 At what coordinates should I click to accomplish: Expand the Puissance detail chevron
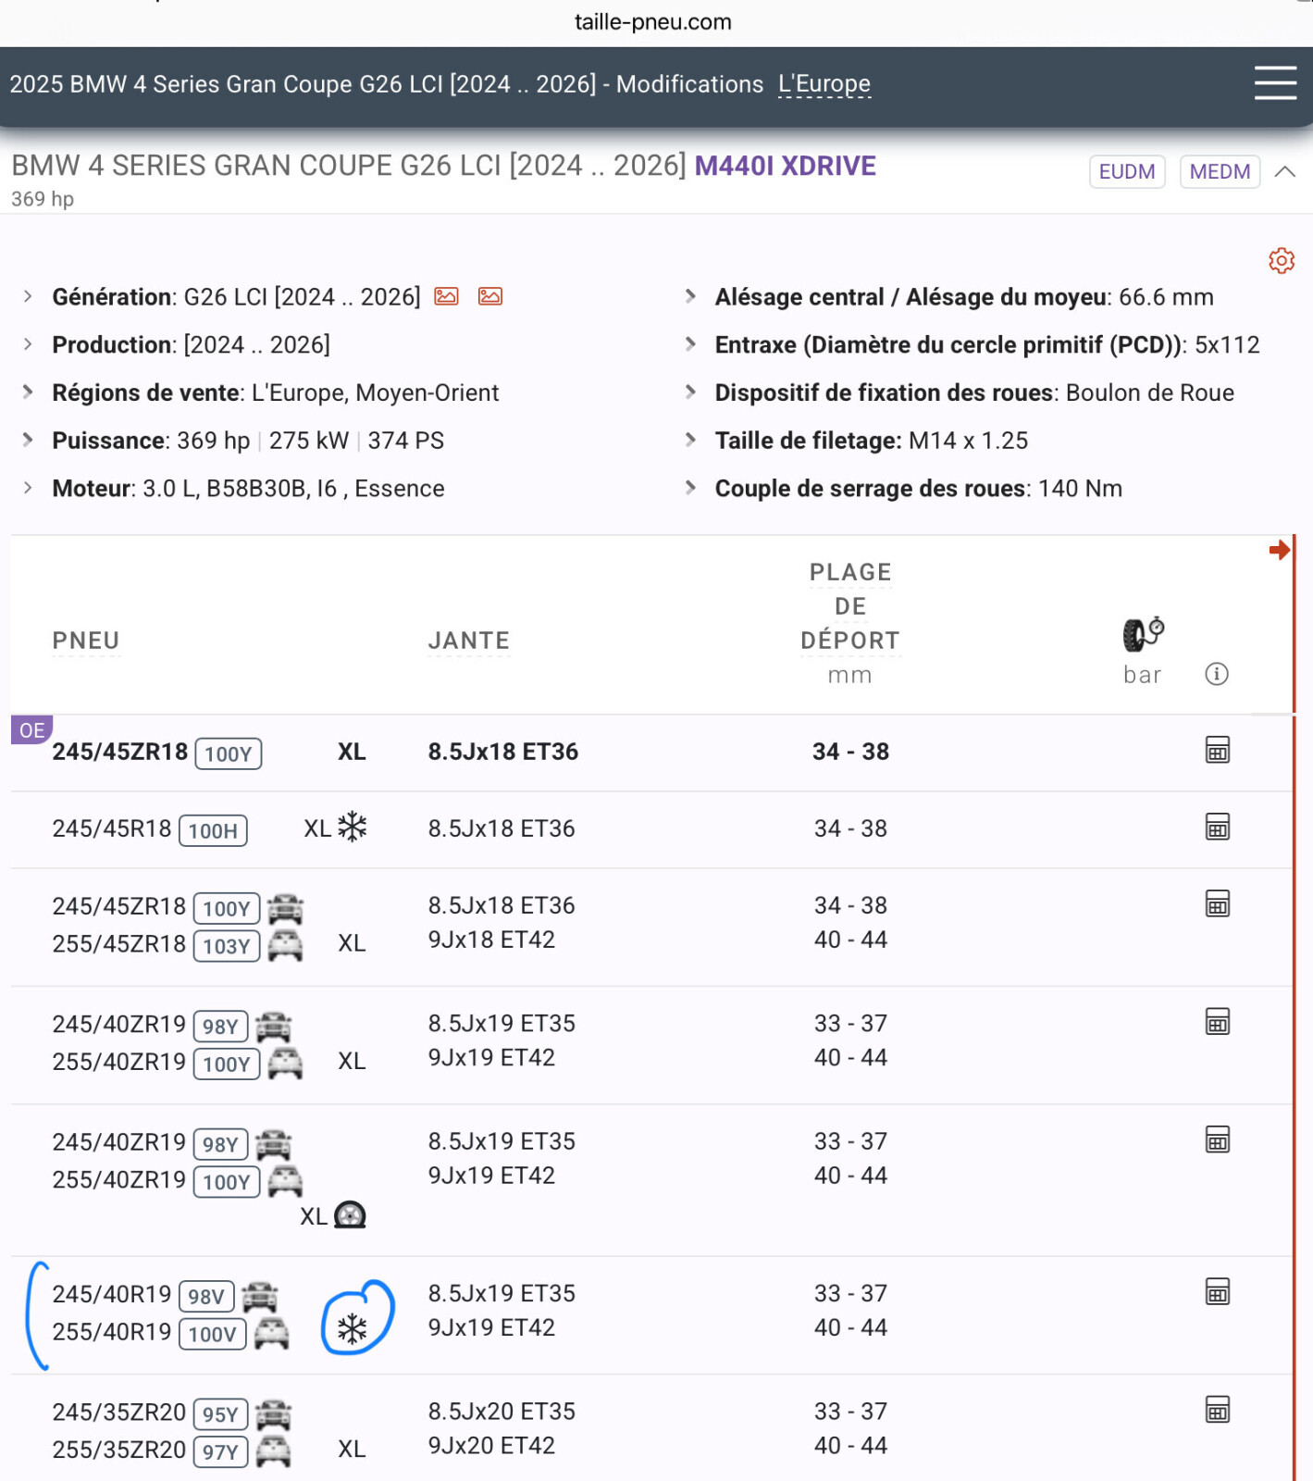28,440
